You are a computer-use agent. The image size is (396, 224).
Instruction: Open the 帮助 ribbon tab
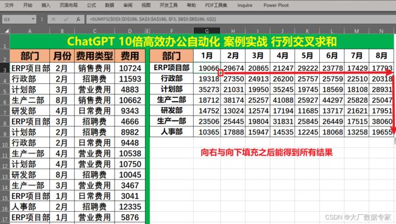click(x=191, y=5)
